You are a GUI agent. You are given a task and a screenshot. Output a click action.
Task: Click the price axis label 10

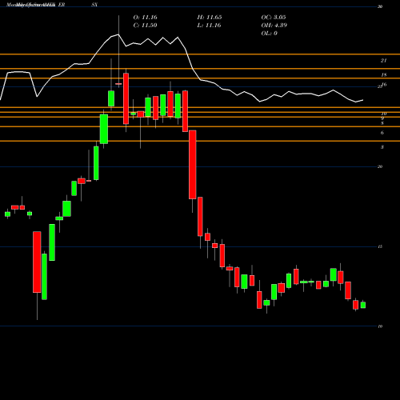[x=380, y=326]
